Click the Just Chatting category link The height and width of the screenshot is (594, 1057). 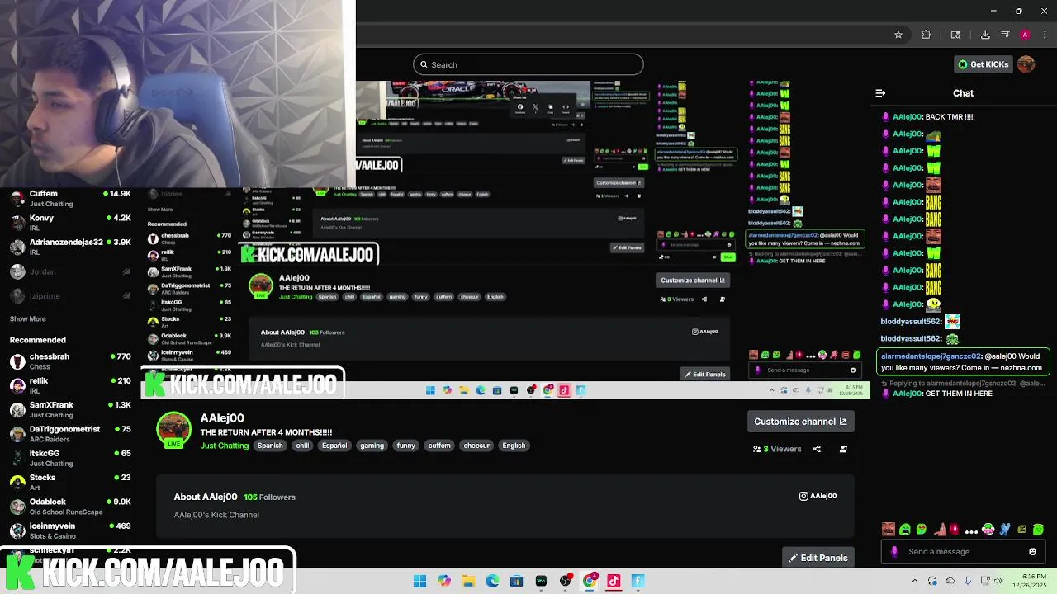click(x=225, y=445)
